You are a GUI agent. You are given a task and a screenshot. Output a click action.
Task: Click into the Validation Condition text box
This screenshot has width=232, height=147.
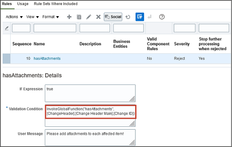pyautogui.click(x=90, y=116)
